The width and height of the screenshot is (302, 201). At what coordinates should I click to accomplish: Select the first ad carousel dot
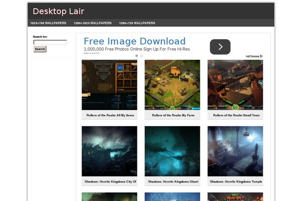click(x=136, y=56)
